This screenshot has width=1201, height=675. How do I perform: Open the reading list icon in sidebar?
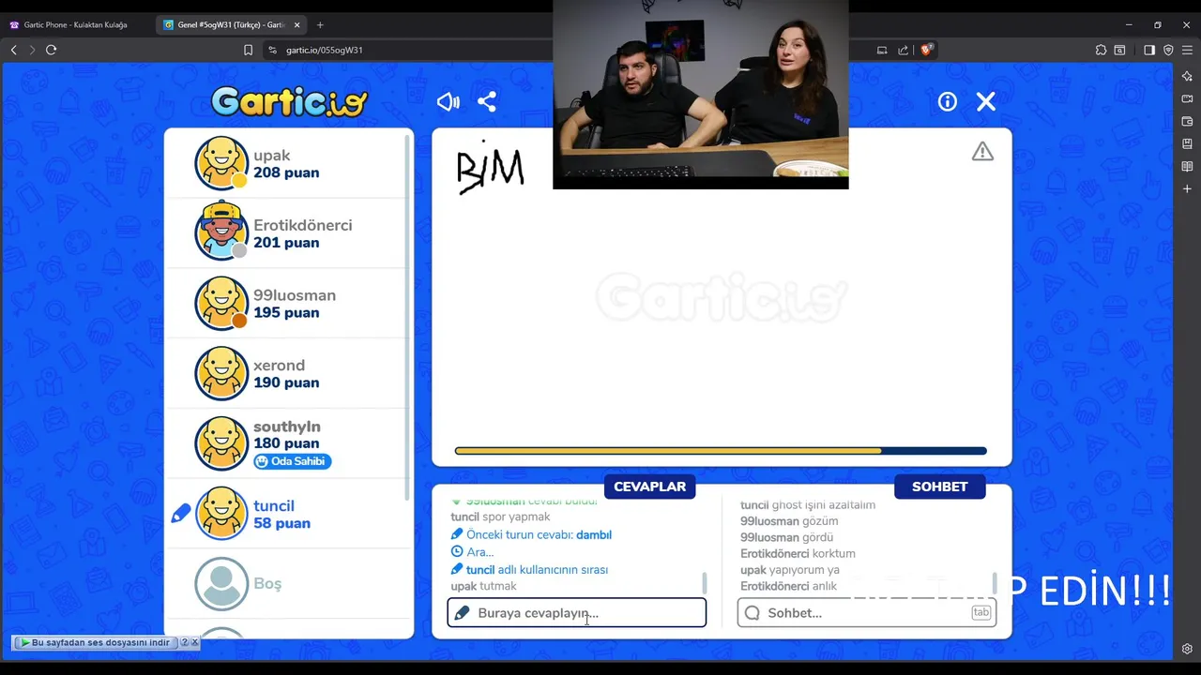pyautogui.click(x=1187, y=166)
